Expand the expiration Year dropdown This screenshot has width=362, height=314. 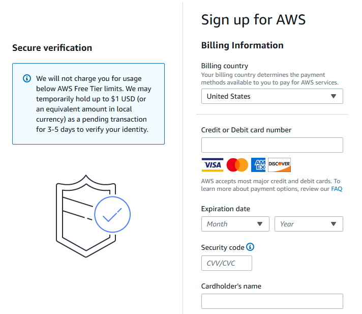click(309, 224)
